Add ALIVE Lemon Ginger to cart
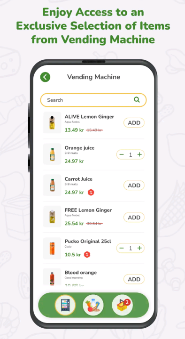The height and width of the screenshot is (339, 185). (134, 123)
